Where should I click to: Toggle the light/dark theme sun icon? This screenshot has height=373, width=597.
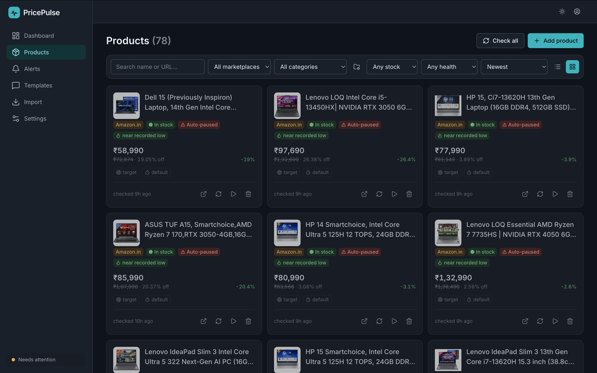tap(562, 12)
